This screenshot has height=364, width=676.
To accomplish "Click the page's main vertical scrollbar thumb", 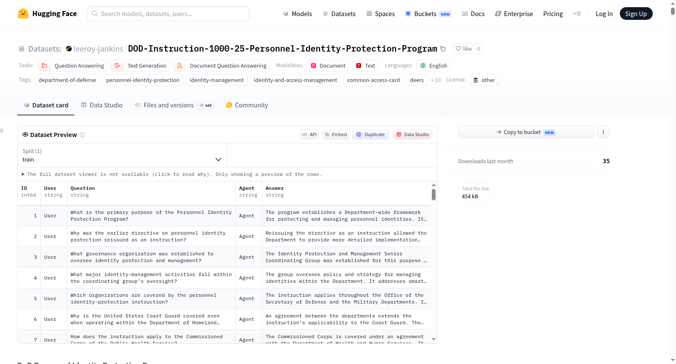I will [673, 11].
